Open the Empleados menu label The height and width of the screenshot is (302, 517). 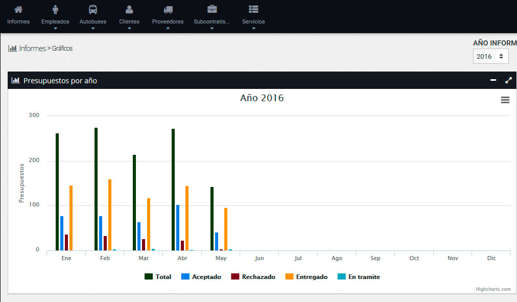[55, 21]
